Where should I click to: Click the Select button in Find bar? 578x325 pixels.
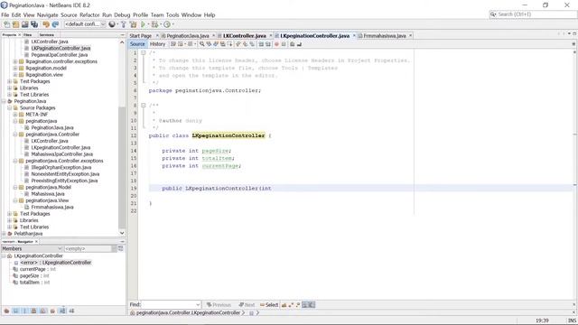(x=269, y=305)
